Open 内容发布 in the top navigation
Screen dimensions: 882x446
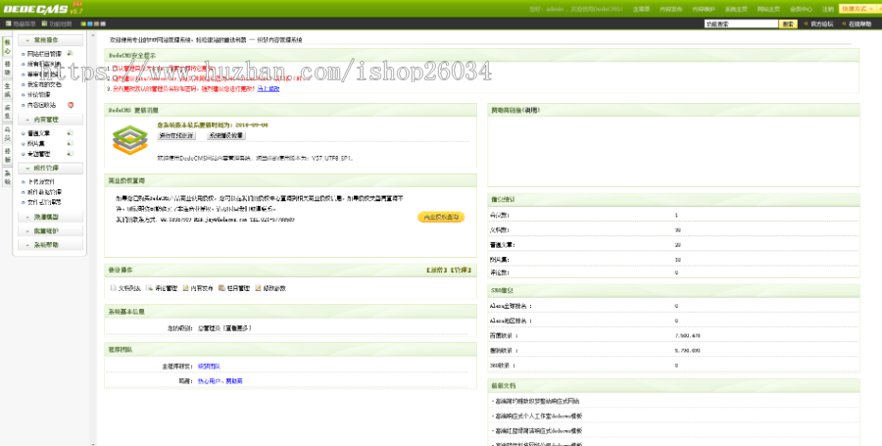(x=671, y=9)
